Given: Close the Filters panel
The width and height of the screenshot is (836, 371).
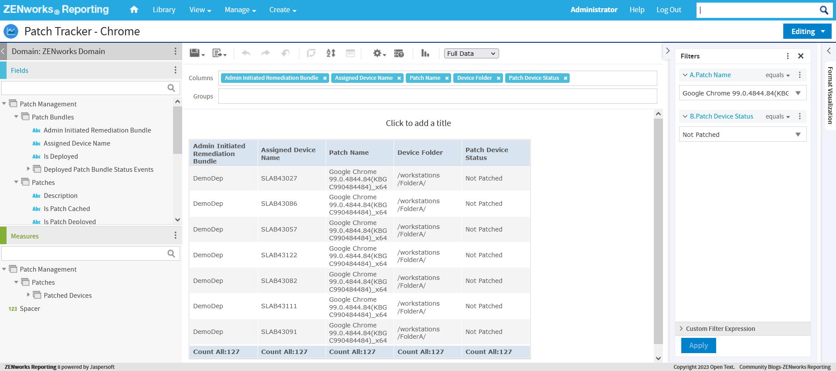Looking at the screenshot, I should 801,56.
